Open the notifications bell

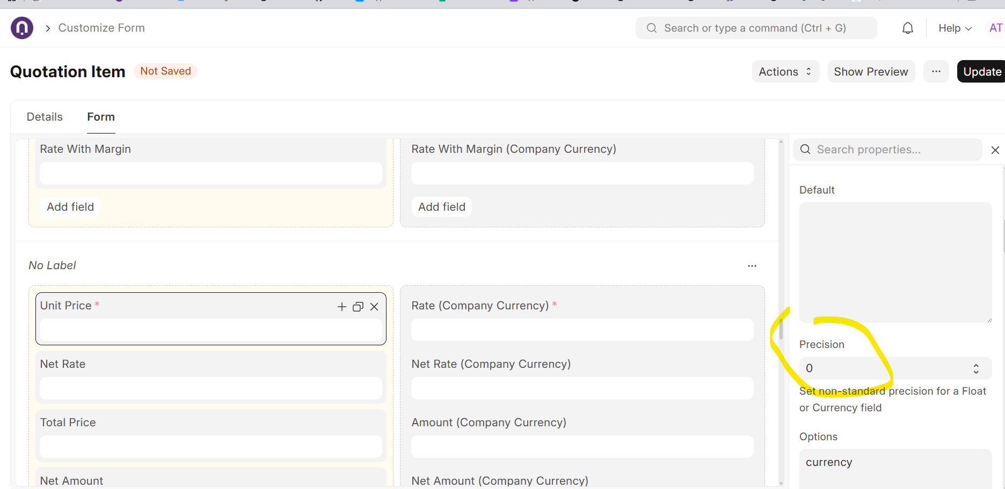coord(907,28)
